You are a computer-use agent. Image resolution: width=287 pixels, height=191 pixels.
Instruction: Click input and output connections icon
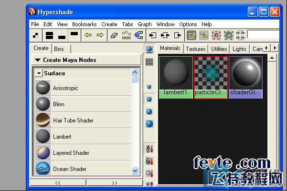click(x=165, y=35)
